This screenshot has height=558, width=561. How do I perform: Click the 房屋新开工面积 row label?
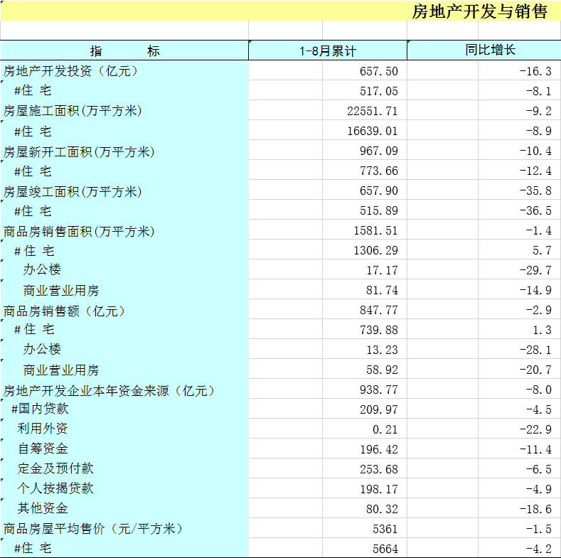(x=79, y=151)
